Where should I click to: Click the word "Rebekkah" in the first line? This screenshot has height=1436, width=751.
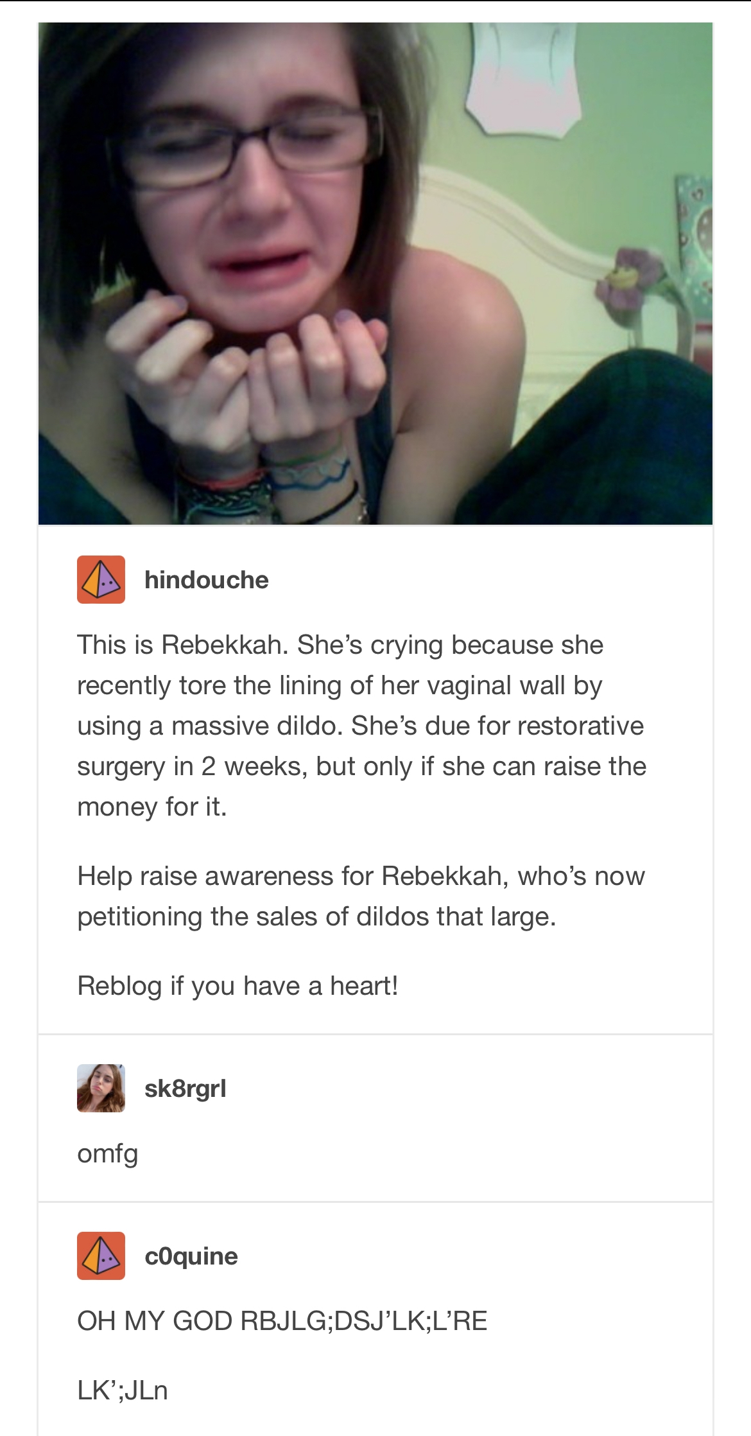pos(224,645)
